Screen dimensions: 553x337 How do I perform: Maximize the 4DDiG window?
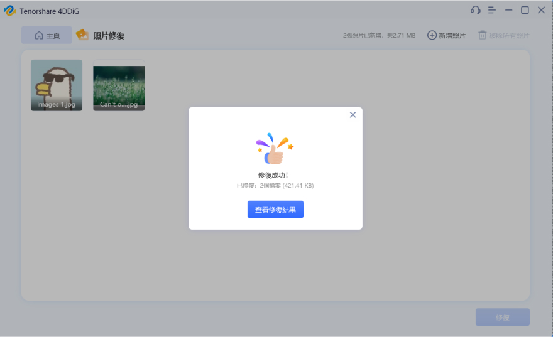pos(525,10)
